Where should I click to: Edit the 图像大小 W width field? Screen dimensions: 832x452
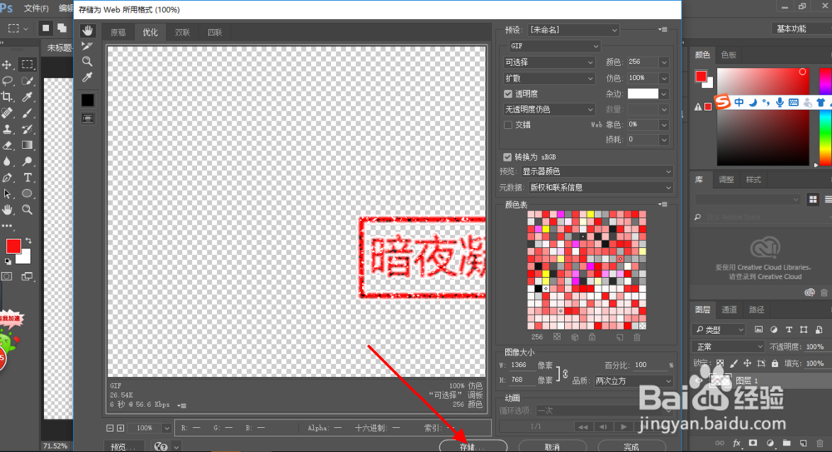(522, 365)
